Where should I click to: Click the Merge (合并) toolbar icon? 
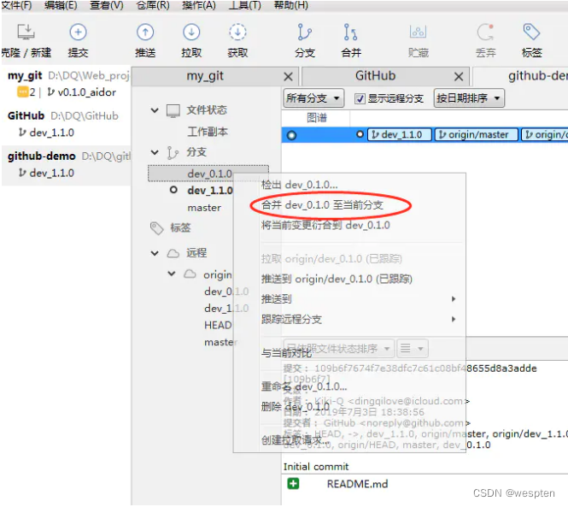pos(351,32)
